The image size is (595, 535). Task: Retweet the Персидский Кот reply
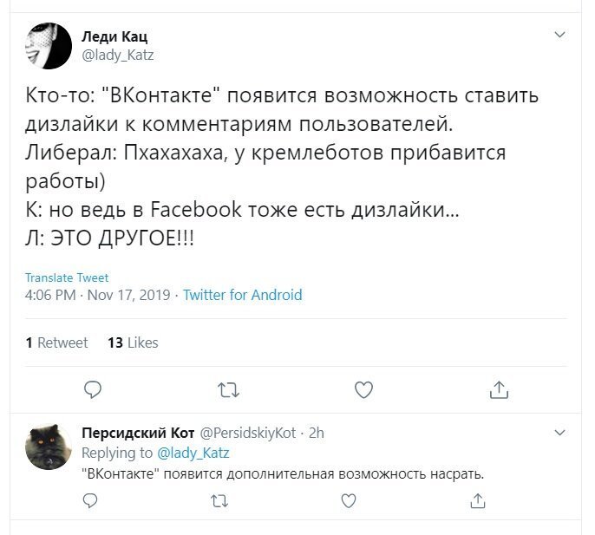click(x=219, y=501)
